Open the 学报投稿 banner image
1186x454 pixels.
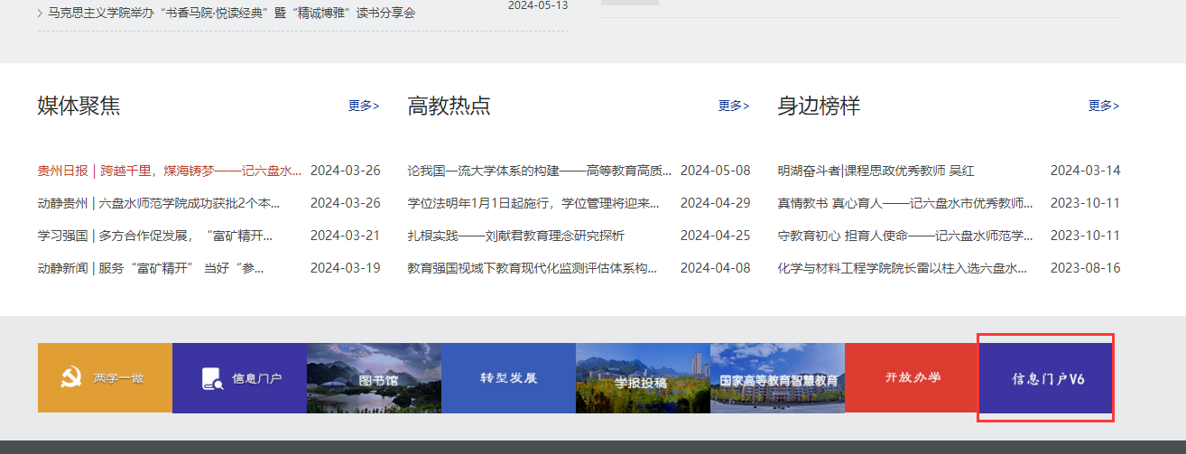pyautogui.click(x=643, y=378)
